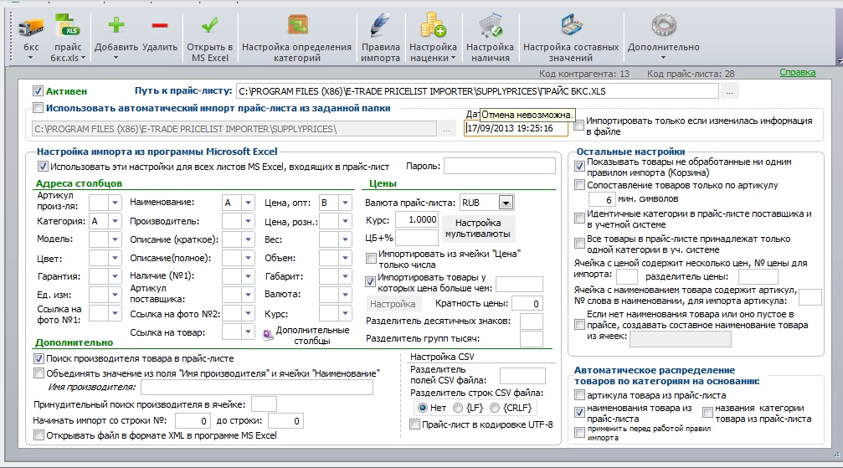
Task: Enable all goods belong to one category
Action: pyautogui.click(x=579, y=244)
